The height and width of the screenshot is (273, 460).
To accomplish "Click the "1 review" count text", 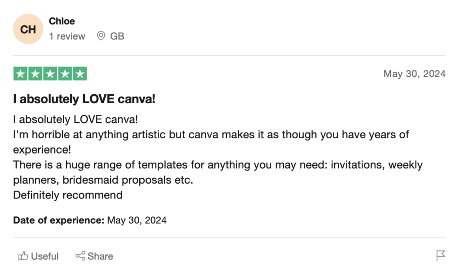I will [67, 36].
